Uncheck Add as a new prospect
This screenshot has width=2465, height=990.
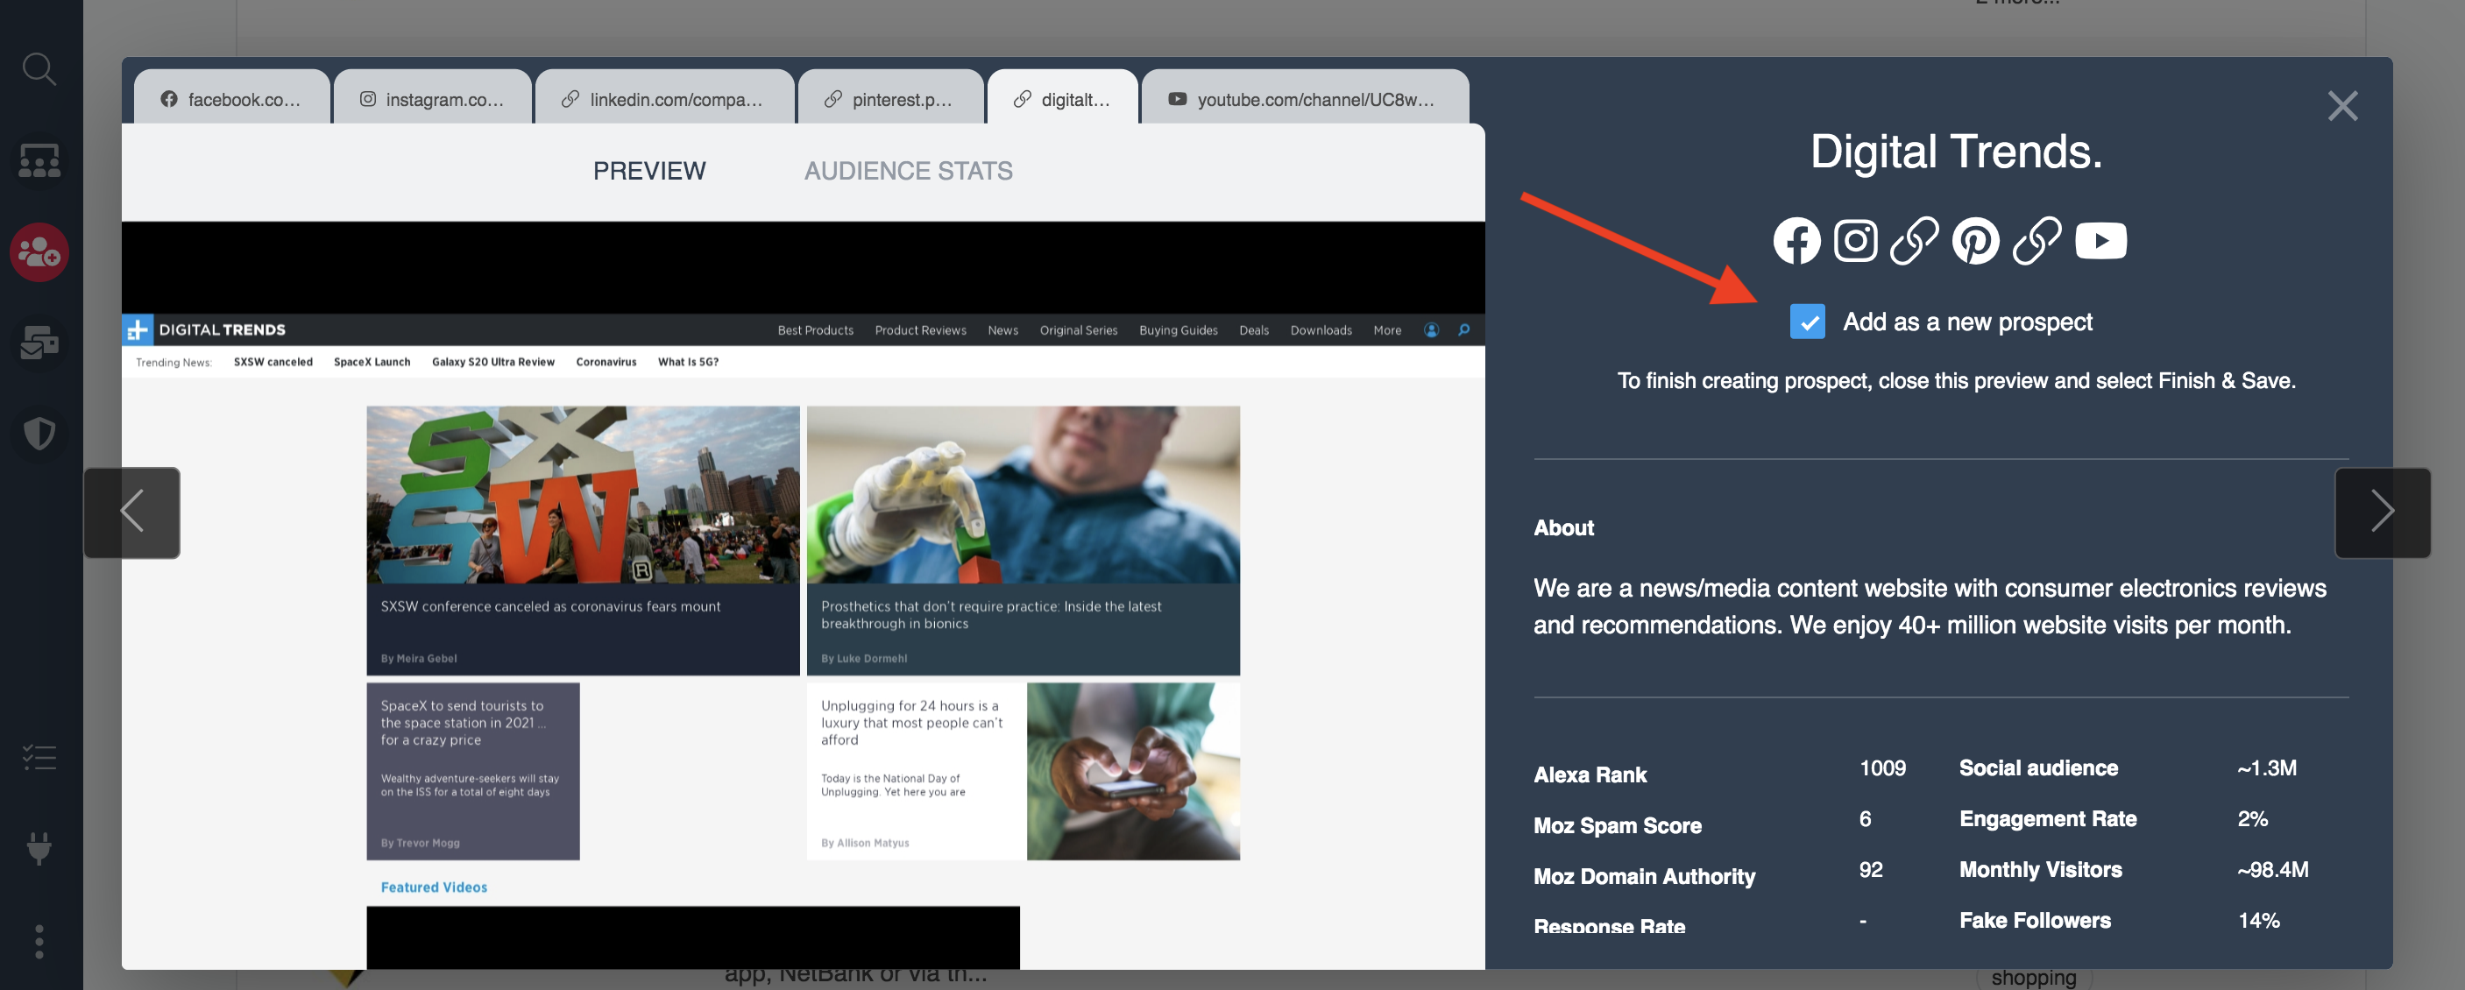click(x=1807, y=322)
